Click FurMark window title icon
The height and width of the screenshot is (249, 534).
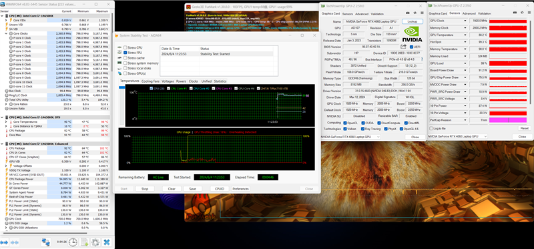(x=188, y=7)
